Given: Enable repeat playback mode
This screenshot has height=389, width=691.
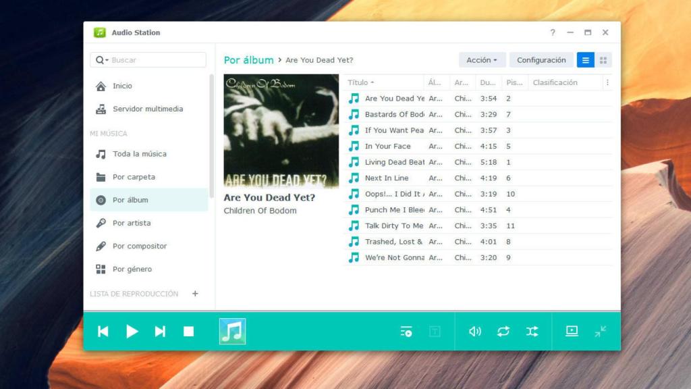Looking at the screenshot, I should click(x=503, y=331).
